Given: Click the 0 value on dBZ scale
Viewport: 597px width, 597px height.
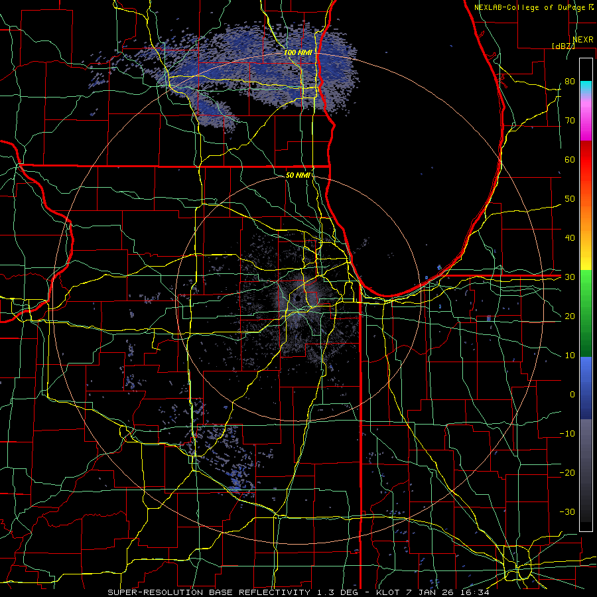Looking at the screenshot, I should (x=572, y=395).
